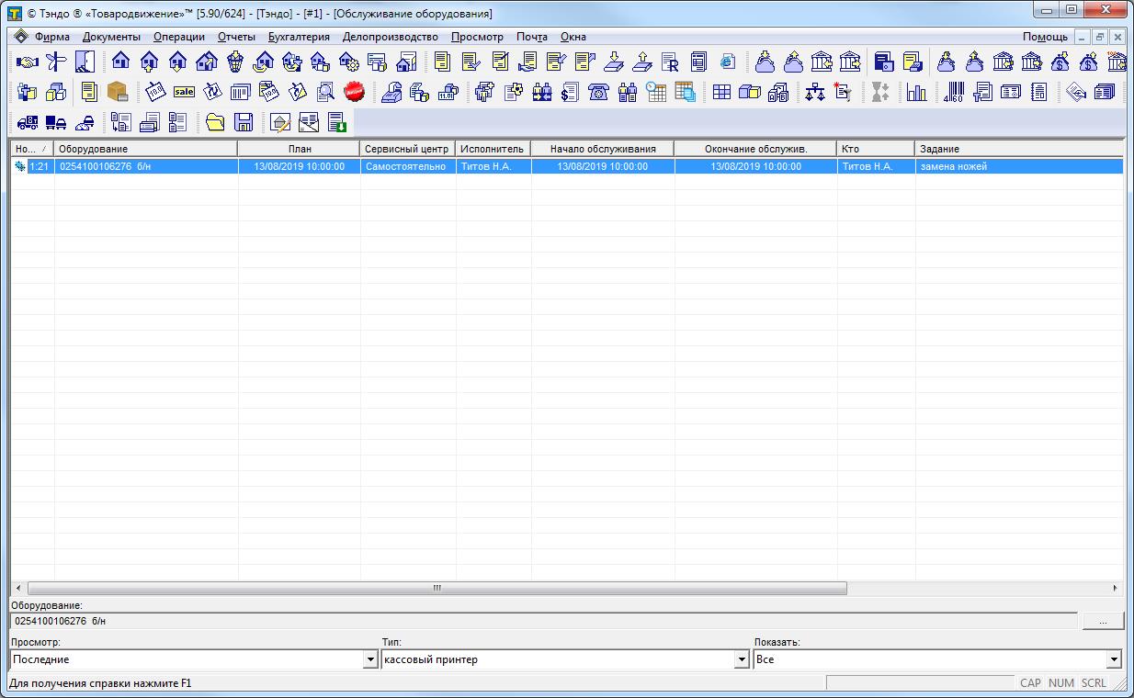
Task: Click the cardboard box icon
Action: pos(117,92)
